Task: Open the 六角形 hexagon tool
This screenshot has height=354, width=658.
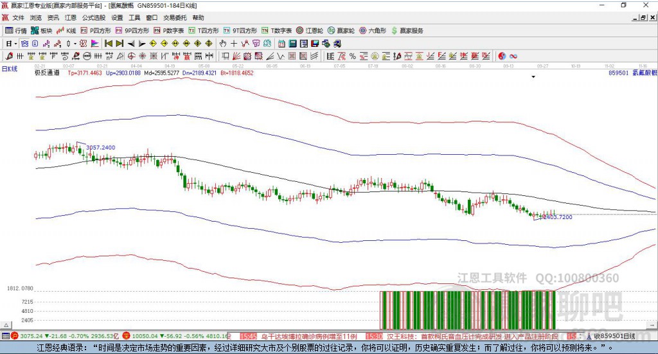Action: pos(373,31)
